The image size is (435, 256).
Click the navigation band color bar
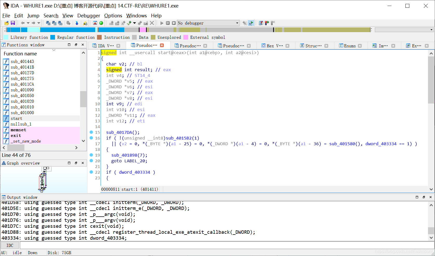188,30
